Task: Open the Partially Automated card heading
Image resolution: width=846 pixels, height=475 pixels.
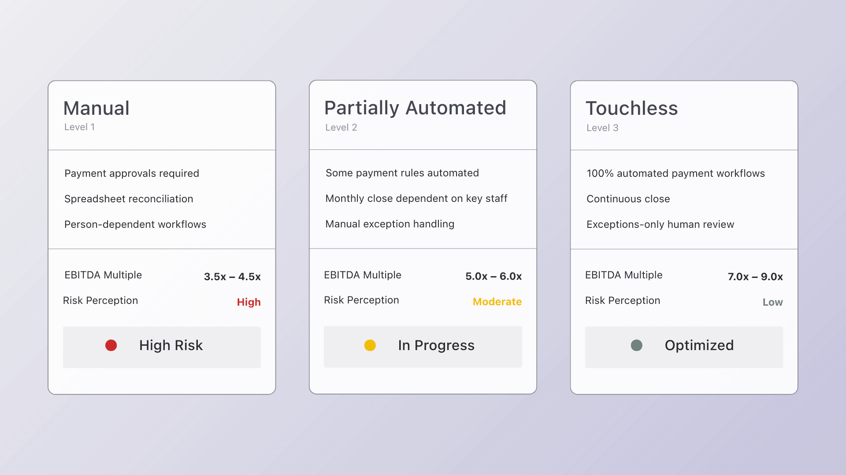Action: 415,108
